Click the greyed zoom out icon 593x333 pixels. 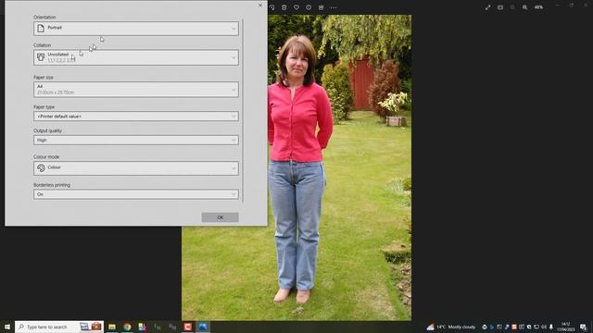tap(512, 7)
